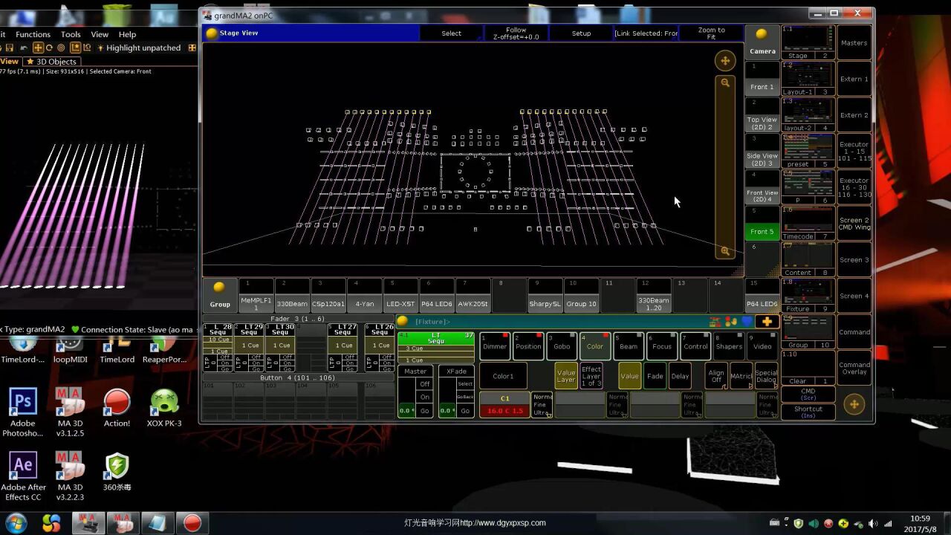Open the Effect Layer 1 of 3 selector
Viewport: 951px width, 535px height.
click(x=591, y=376)
